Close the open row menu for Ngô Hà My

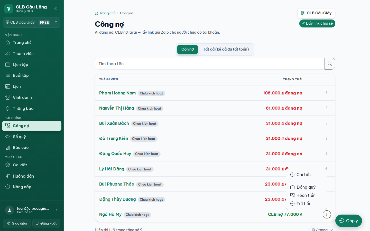click(x=327, y=214)
